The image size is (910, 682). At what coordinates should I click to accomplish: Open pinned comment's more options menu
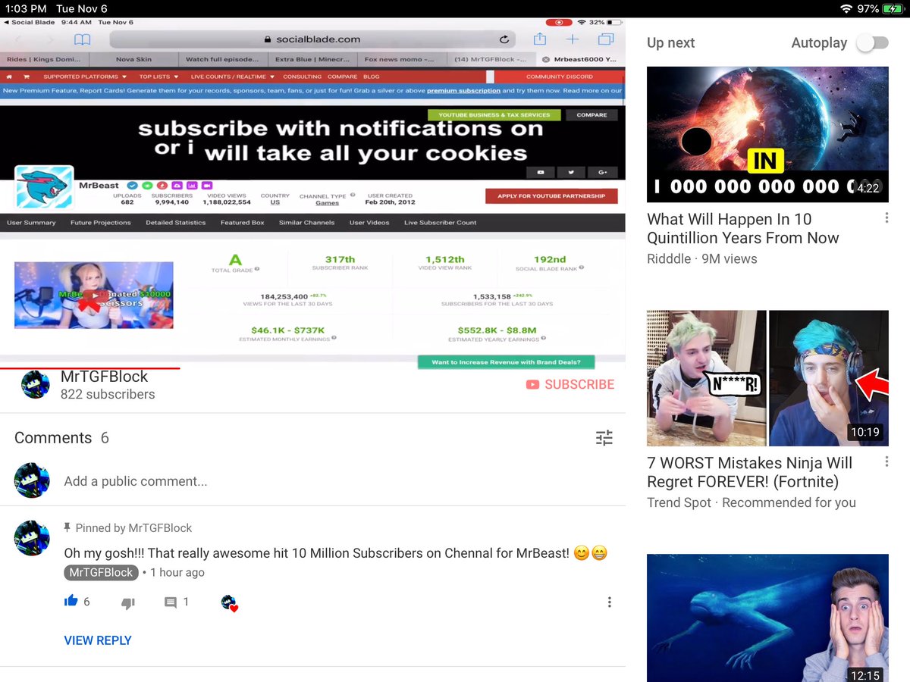(609, 602)
